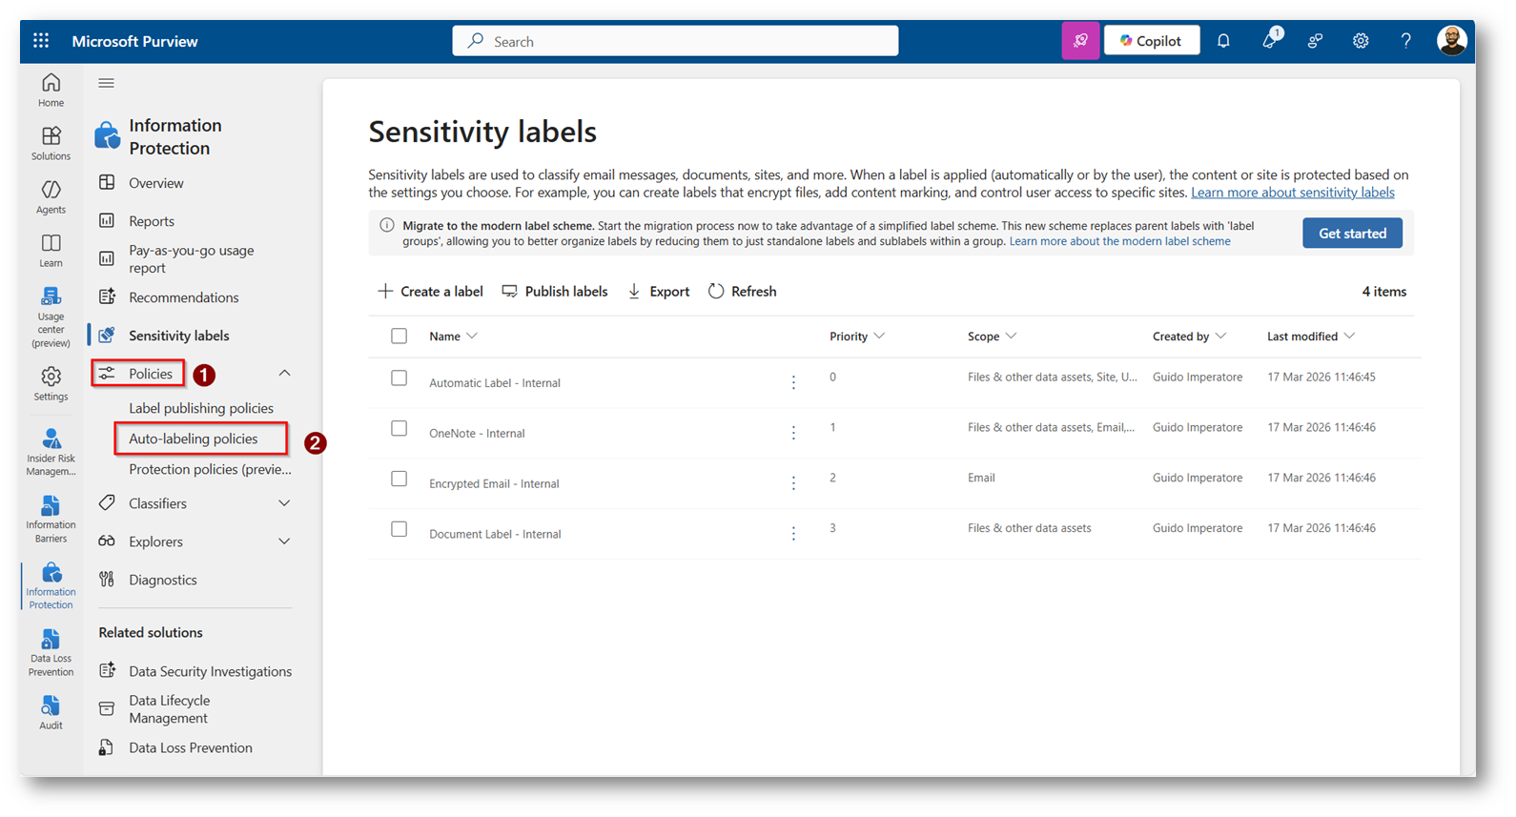
Task: Click the help question mark icon
Action: [1405, 41]
